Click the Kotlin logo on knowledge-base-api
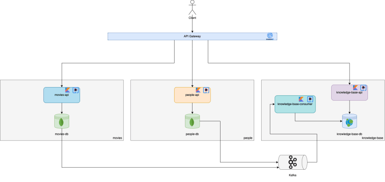The image size is (385, 182). (x=355, y=87)
